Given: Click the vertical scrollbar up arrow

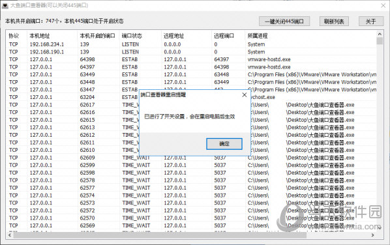Looking at the screenshot, I should click(x=380, y=34).
